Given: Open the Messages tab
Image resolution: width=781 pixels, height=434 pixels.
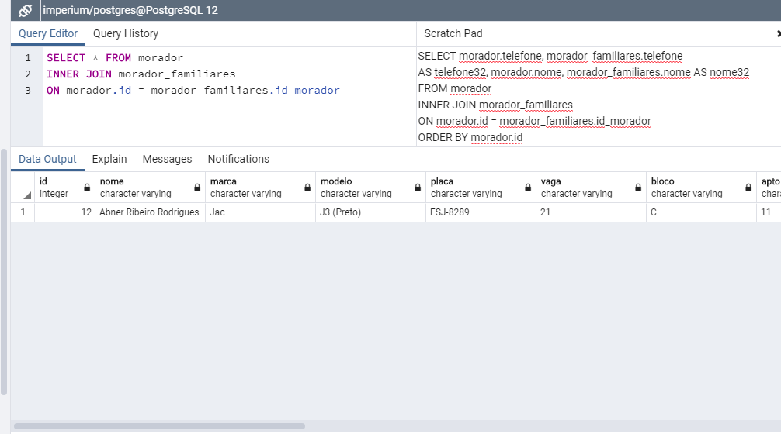Looking at the screenshot, I should click(x=167, y=159).
